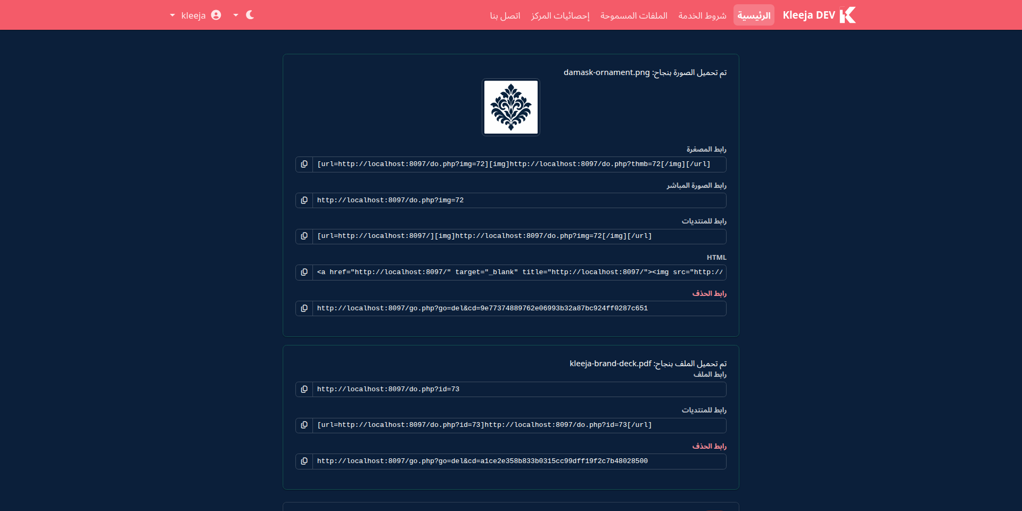Open the kleeja user account dropdown

(195, 15)
